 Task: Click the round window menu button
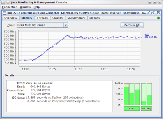click(x=8, y=3)
